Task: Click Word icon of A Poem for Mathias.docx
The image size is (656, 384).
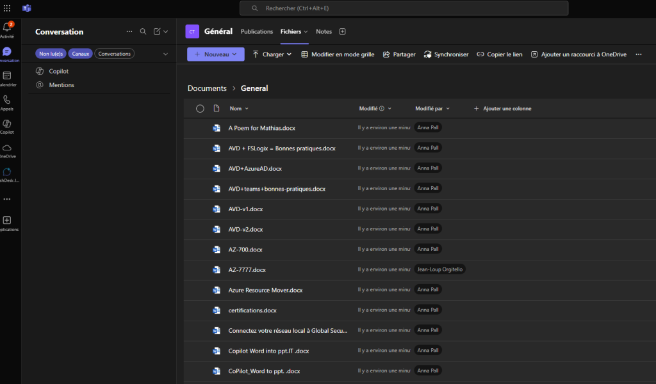Action: pyautogui.click(x=217, y=128)
